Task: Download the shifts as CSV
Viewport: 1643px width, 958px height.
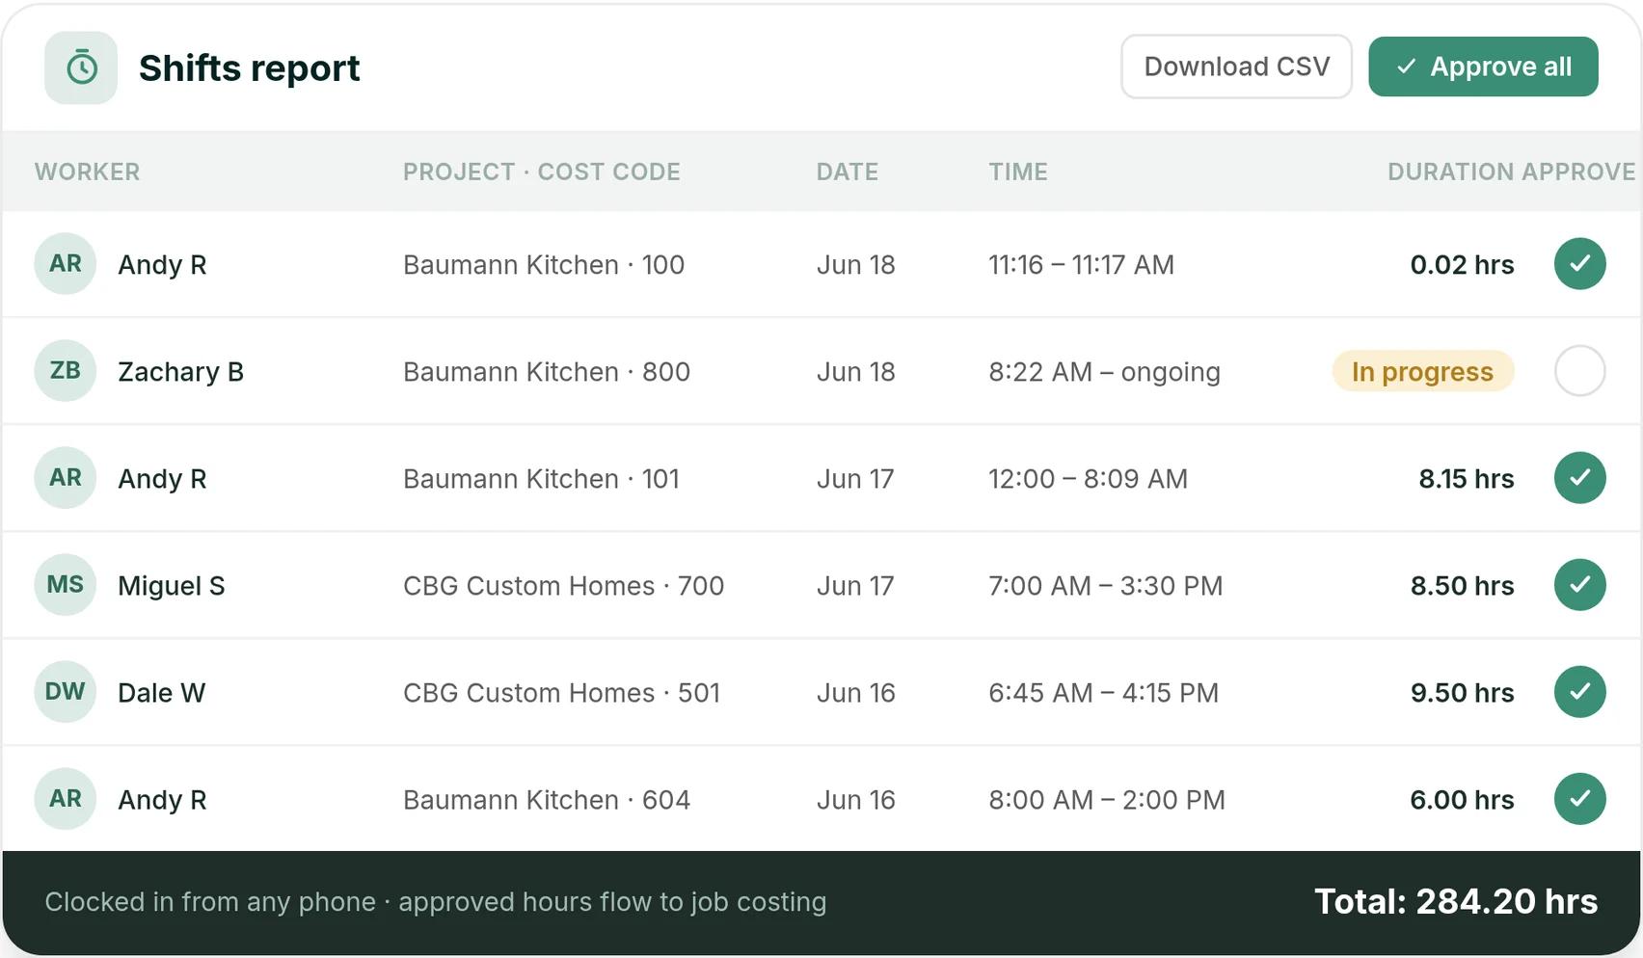Action: pyautogui.click(x=1236, y=67)
